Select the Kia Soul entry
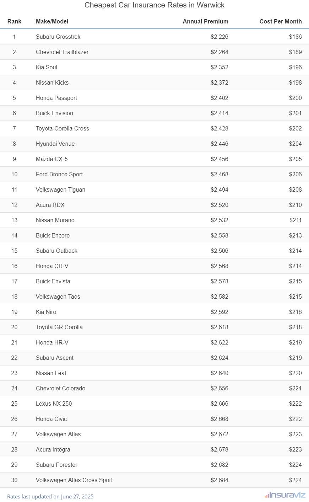The image size is (309, 502). coord(47,67)
